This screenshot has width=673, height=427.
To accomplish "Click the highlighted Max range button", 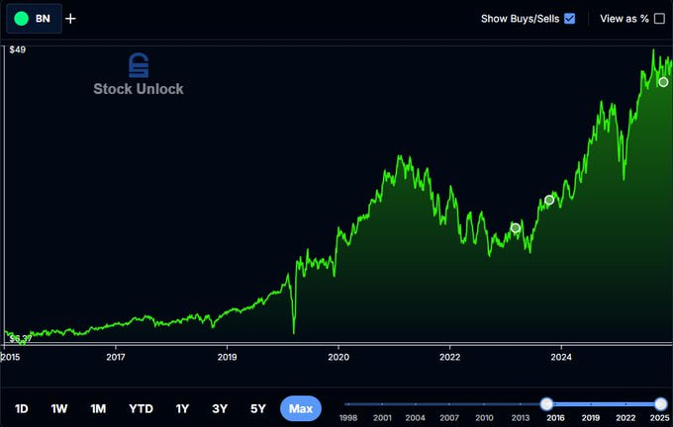I will [301, 408].
